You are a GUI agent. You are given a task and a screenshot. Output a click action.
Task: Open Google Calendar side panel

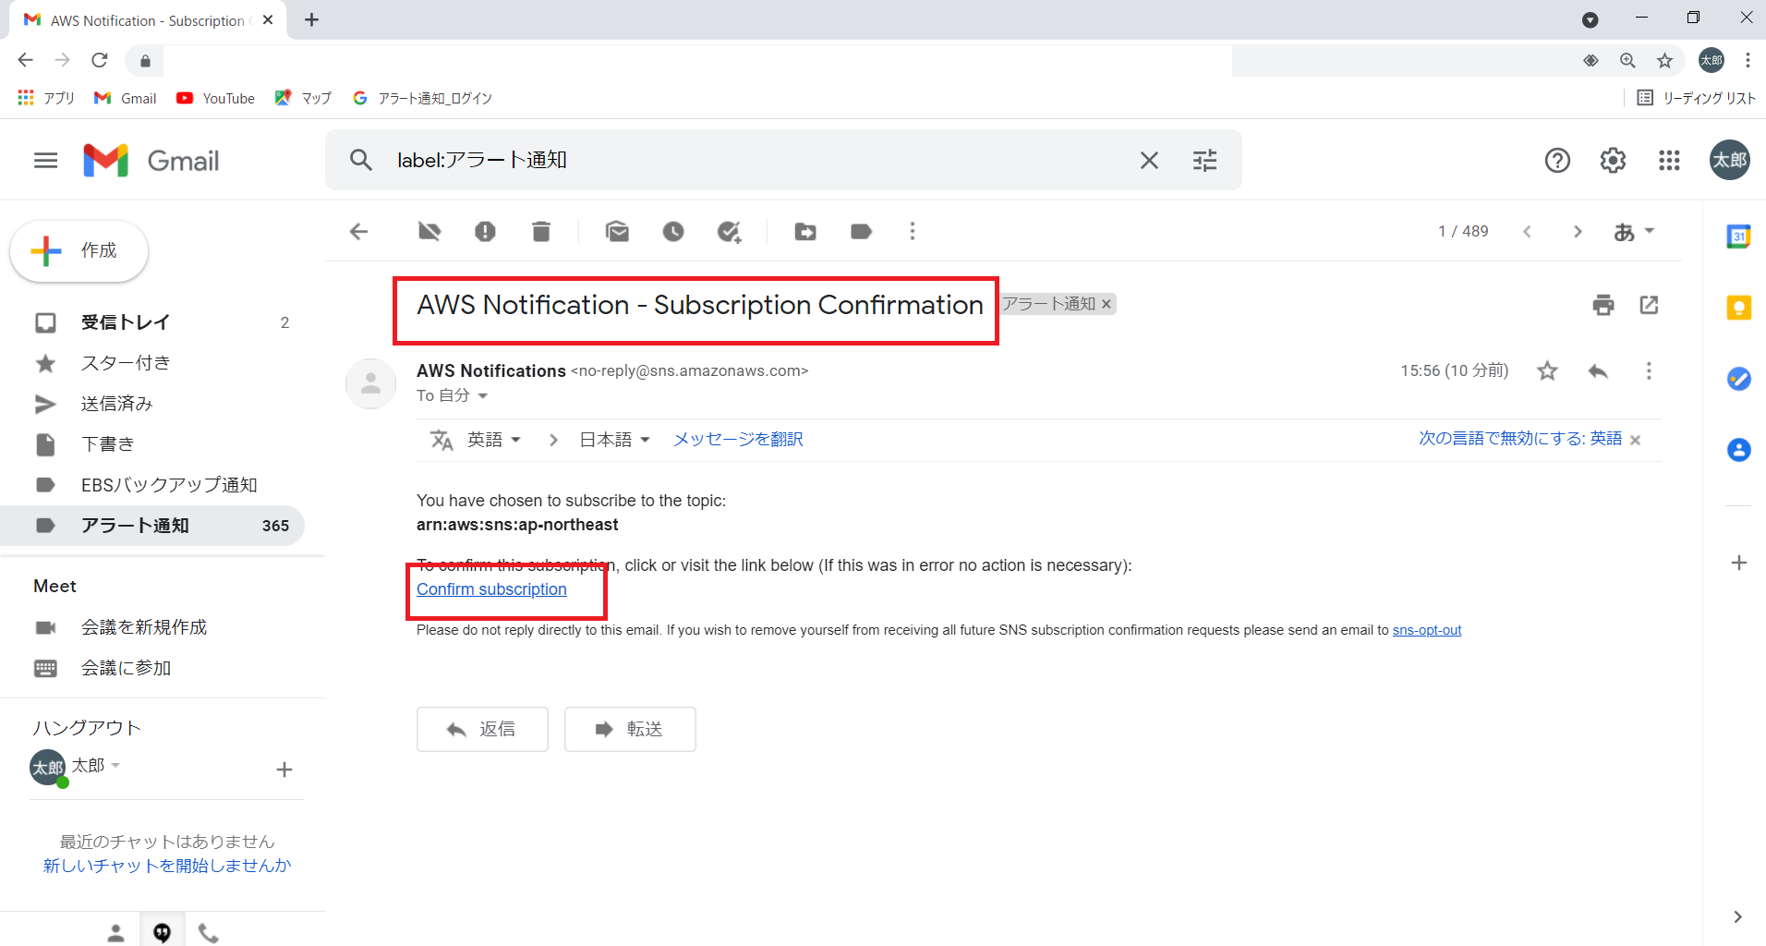coord(1738,236)
